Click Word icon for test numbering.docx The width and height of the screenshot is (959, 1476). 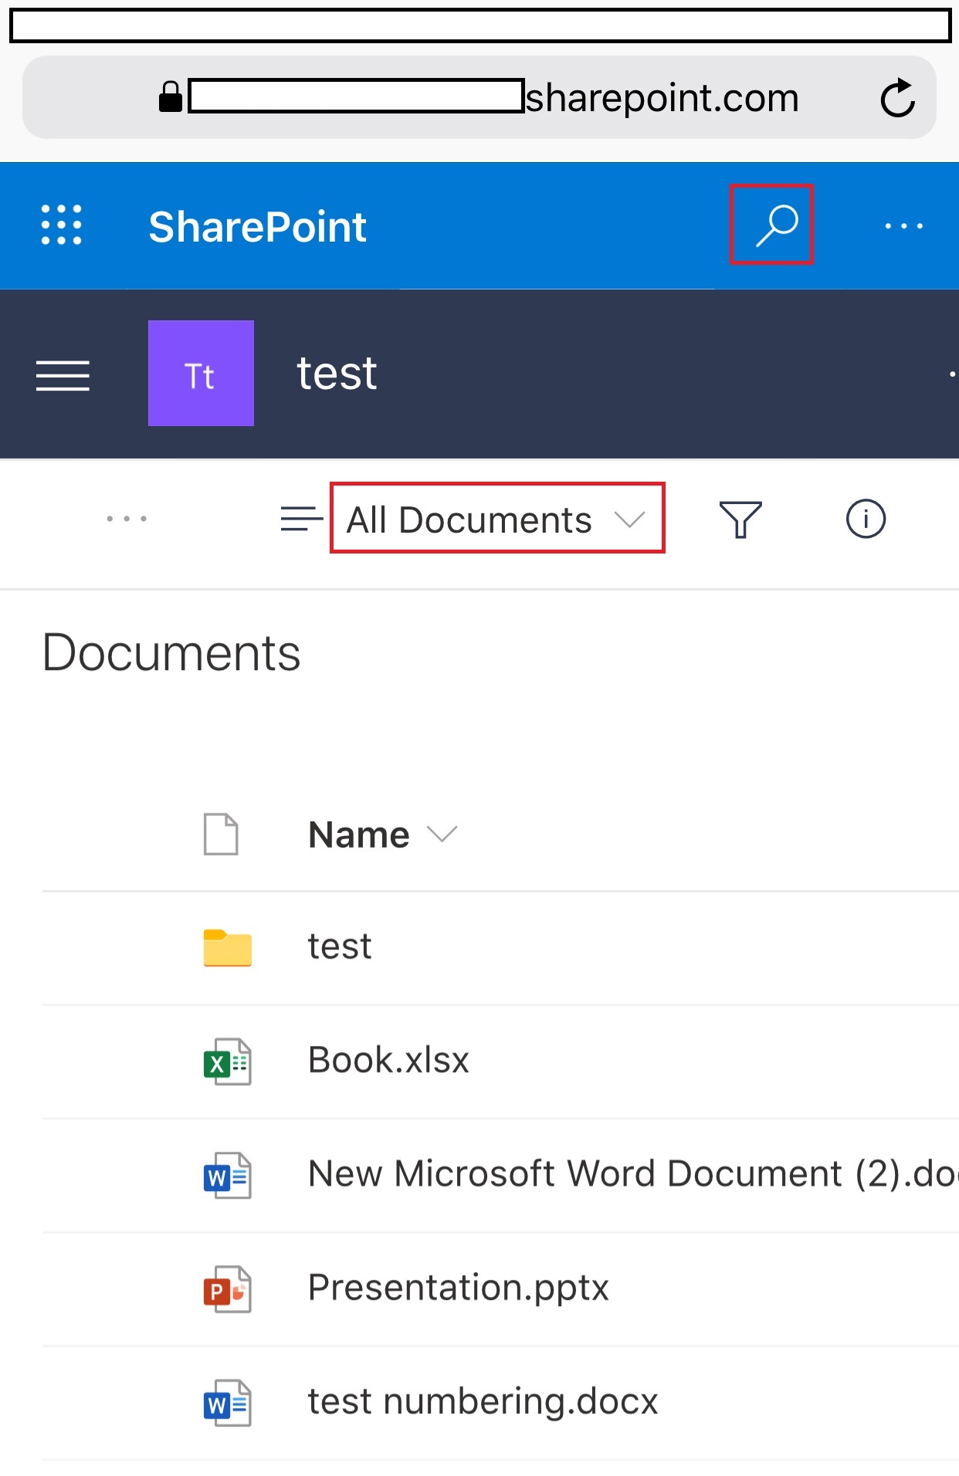click(228, 1403)
